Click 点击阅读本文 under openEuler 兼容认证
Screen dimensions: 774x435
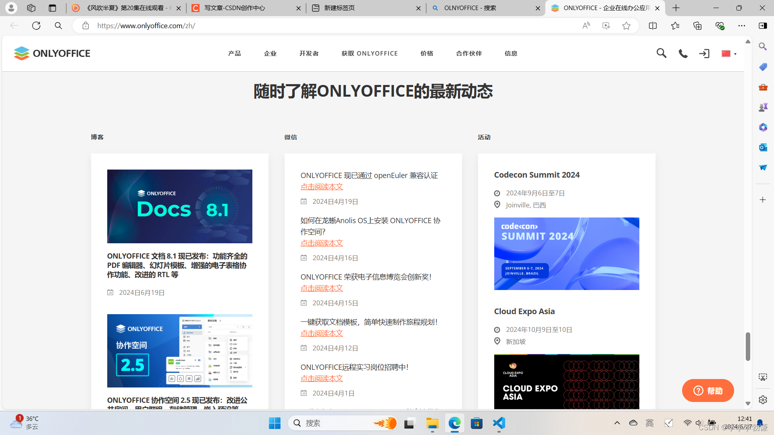coord(322,187)
